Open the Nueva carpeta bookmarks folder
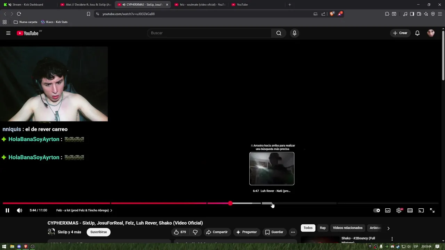Image resolution: width=445 pixels, height=250 pixels. click(x=25, y=22)
